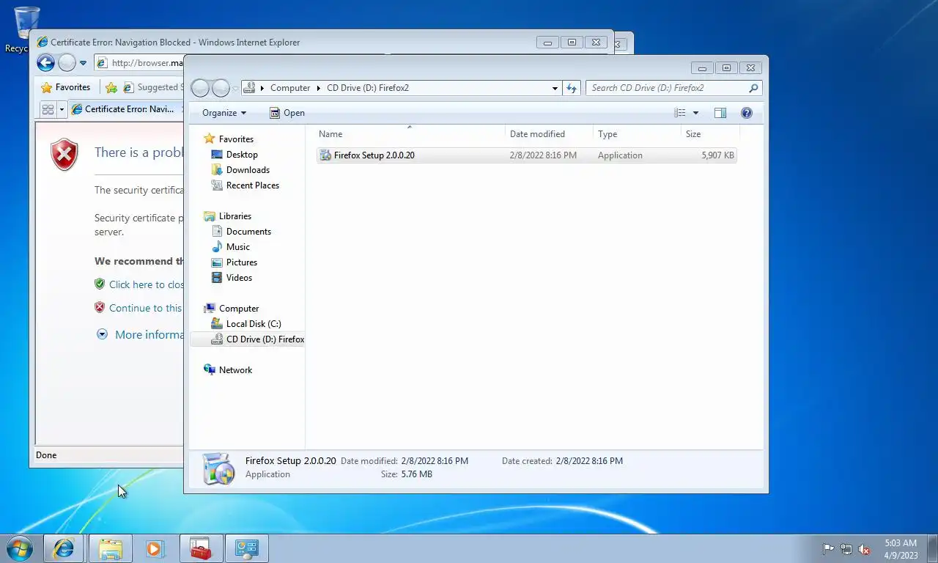The height and width of the screenshot is (563, 938).
Task: Open Documents library in sidebar
Action: coord(248,232)
